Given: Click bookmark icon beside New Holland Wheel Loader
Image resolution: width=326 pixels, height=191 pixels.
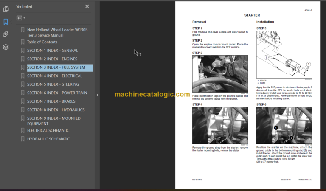Looking at the screenshot, I should (22, 30).
